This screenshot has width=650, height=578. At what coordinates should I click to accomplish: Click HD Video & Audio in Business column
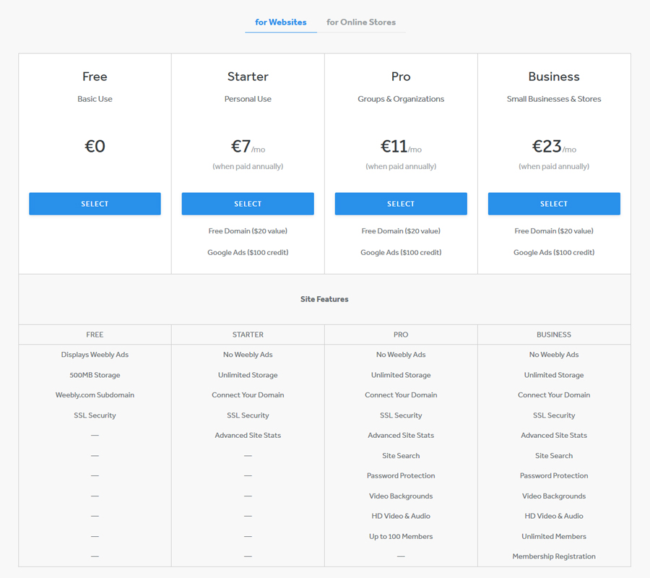pyautogui.click(x=554, y=516)
